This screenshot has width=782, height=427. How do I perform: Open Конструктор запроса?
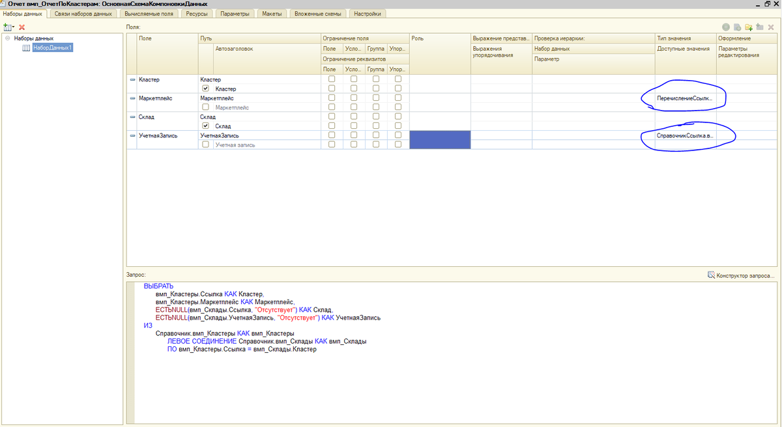pos(742,275)
